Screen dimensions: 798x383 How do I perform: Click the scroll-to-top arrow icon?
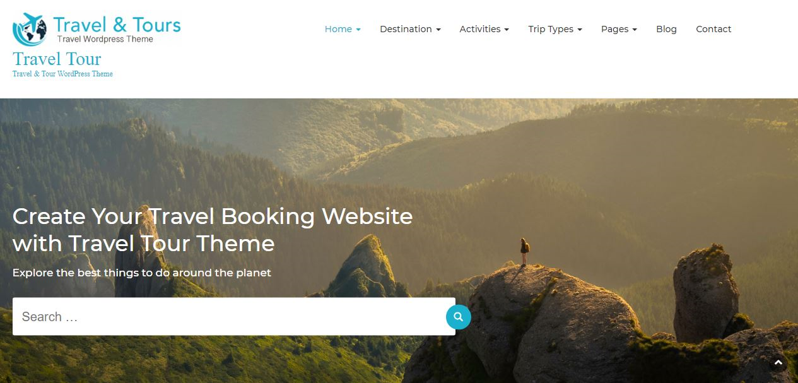pyautogui.click(x=778, y=363)
